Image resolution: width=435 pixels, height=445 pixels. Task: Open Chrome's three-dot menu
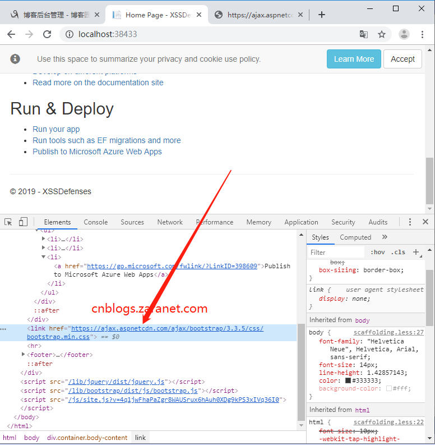pos(422,34)
